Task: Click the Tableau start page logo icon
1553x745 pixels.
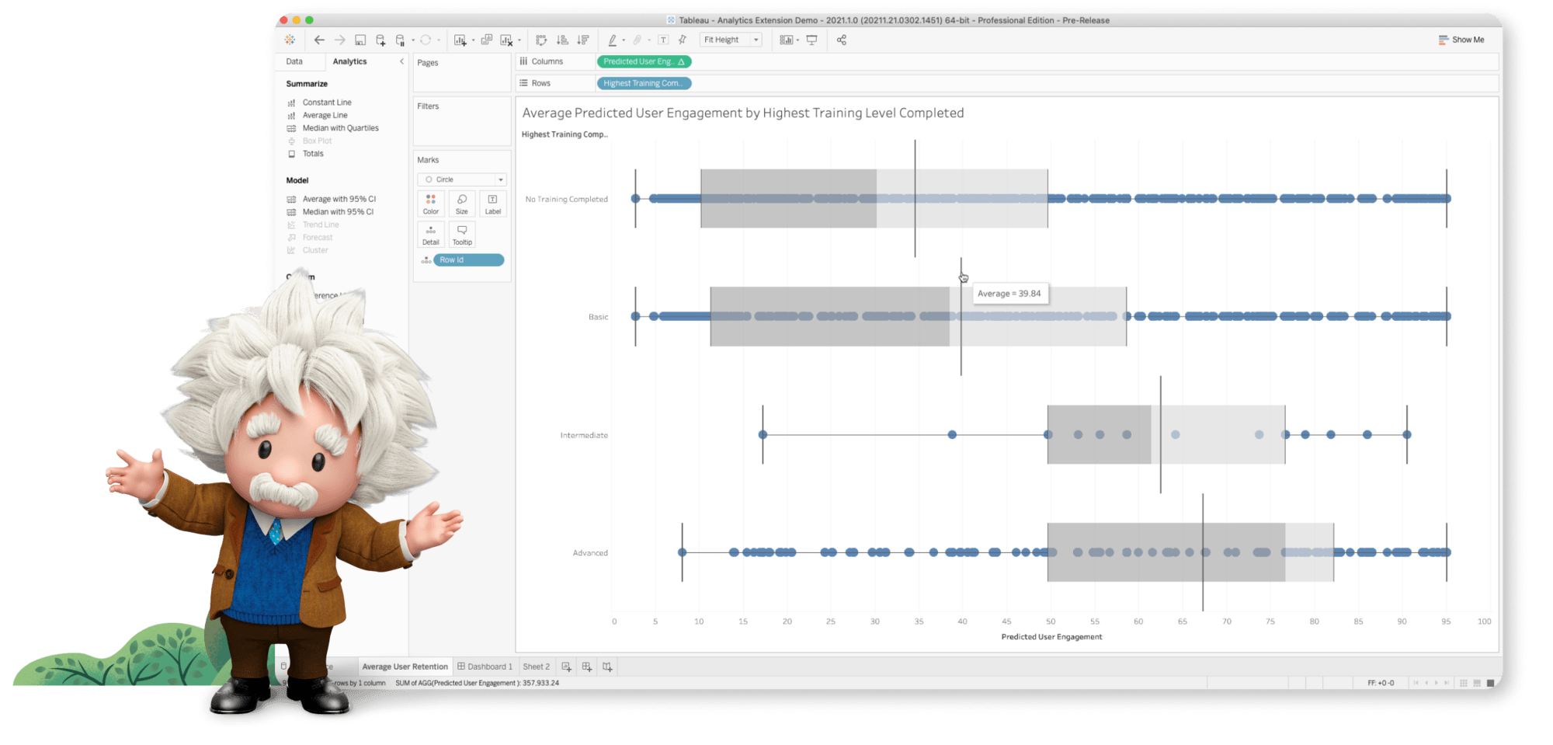Action: click(x=290, y=40)
